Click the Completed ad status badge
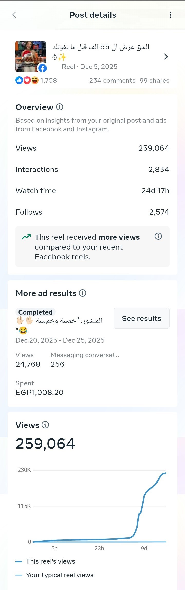 tap(35, 312)
